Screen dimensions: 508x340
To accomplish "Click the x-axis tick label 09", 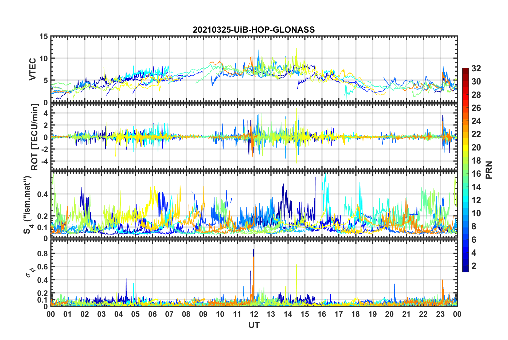I will tap(203, 314).
